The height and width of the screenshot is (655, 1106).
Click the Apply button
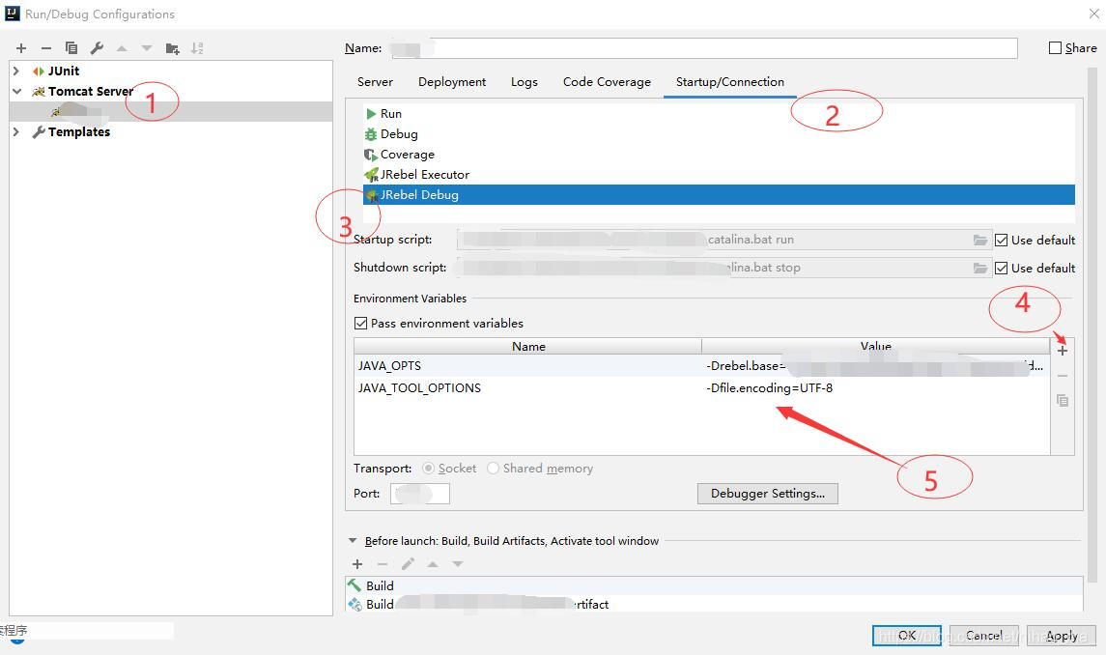[x=1062, y=636]
